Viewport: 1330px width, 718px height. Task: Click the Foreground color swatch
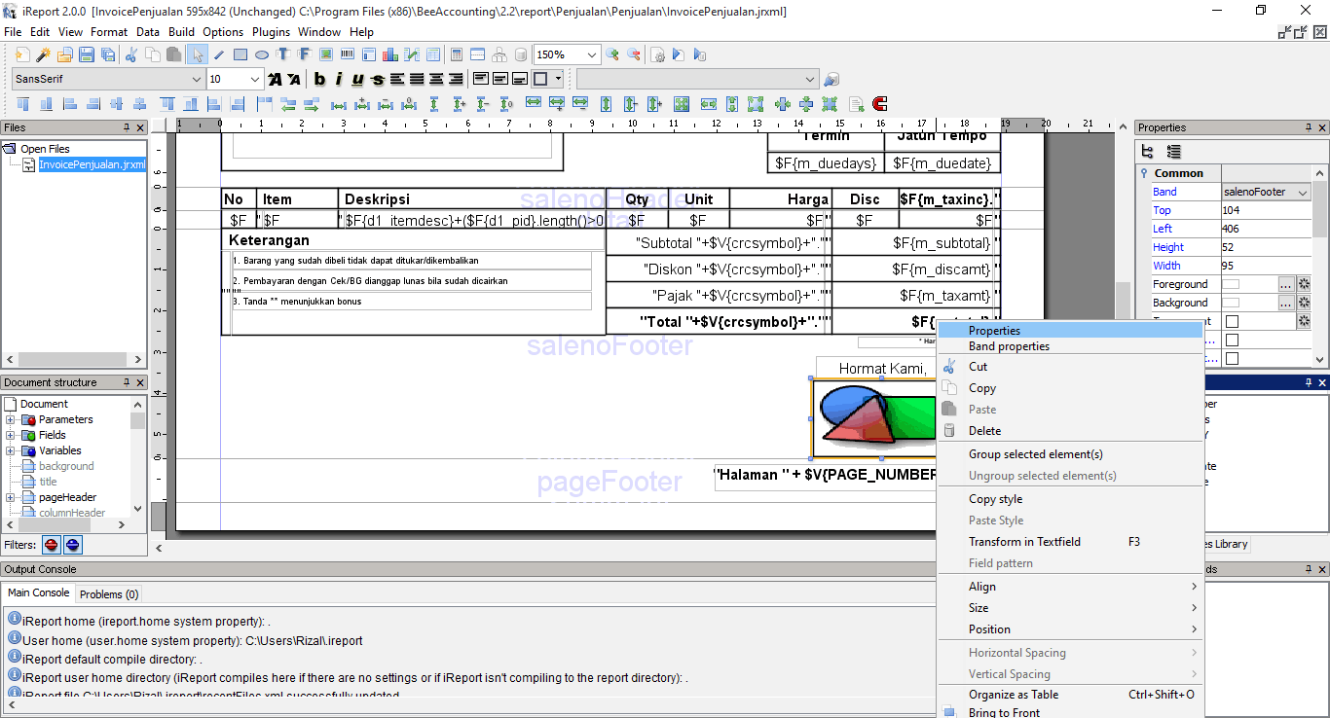pos(1231,284)
